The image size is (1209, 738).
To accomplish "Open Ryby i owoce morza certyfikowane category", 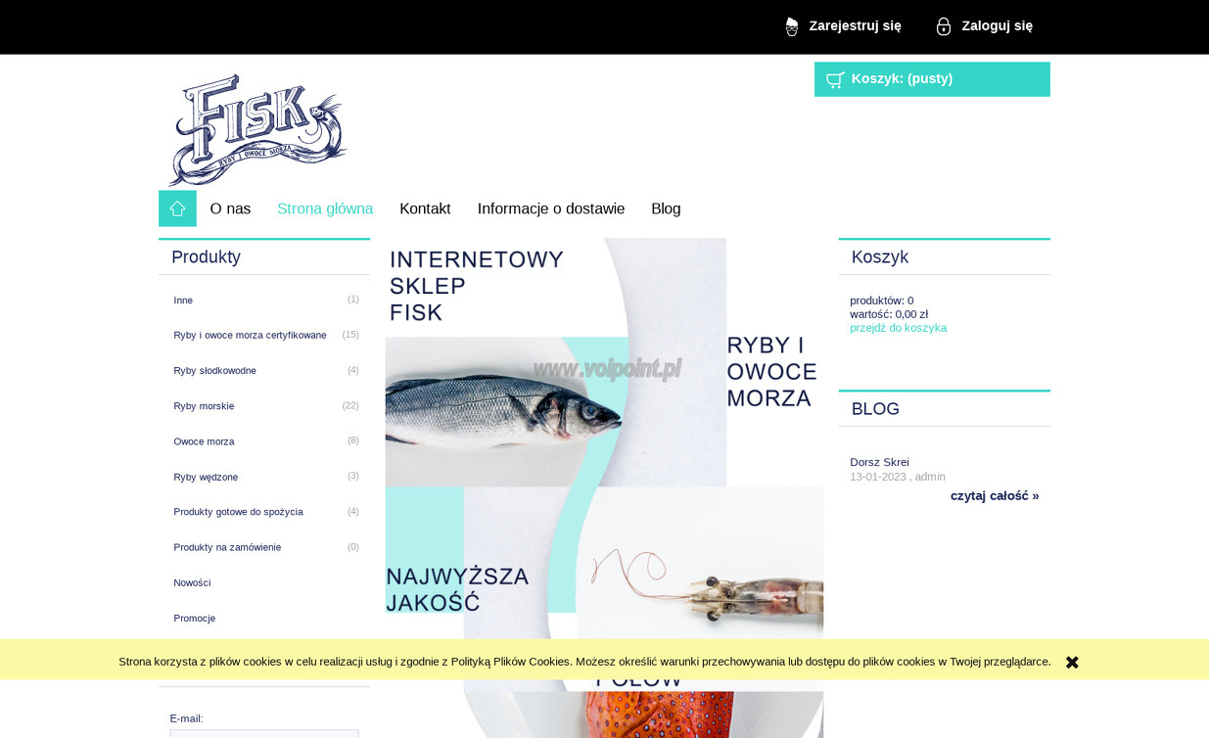I will pyautogui.click(x=250, y=335).
